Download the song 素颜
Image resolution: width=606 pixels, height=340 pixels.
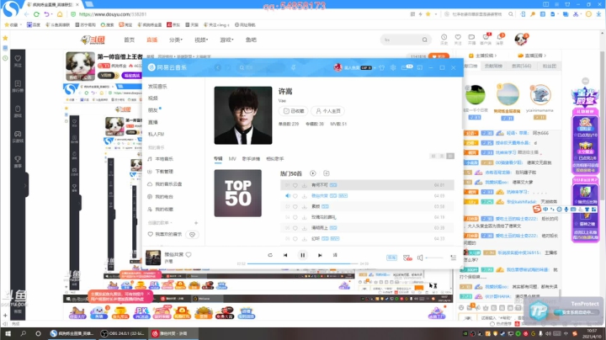click(305, 207)
